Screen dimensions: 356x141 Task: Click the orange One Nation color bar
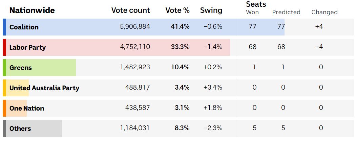pos(4,108)
